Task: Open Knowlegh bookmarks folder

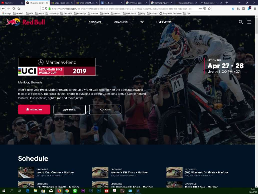Action: coord(80,14)
